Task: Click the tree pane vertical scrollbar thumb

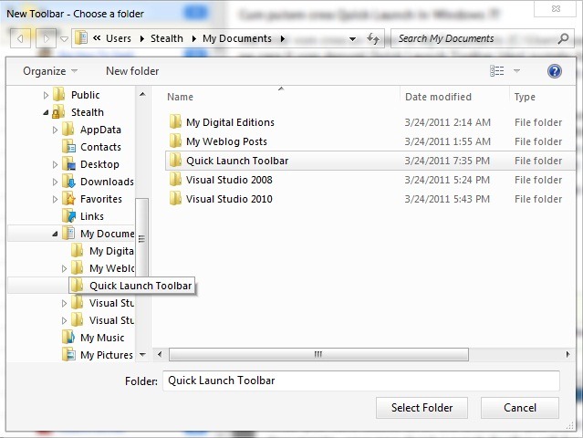Action: click(x=141, y=238)
